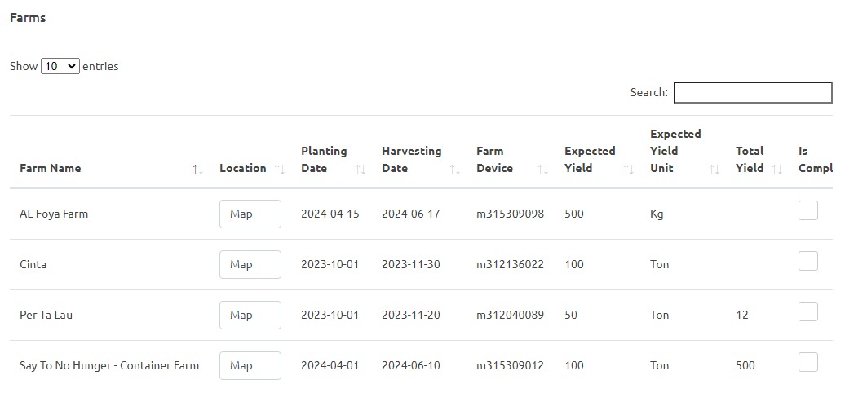Check completion box for AL Foya Farm

pyautogui.click(x=807, y=211)
